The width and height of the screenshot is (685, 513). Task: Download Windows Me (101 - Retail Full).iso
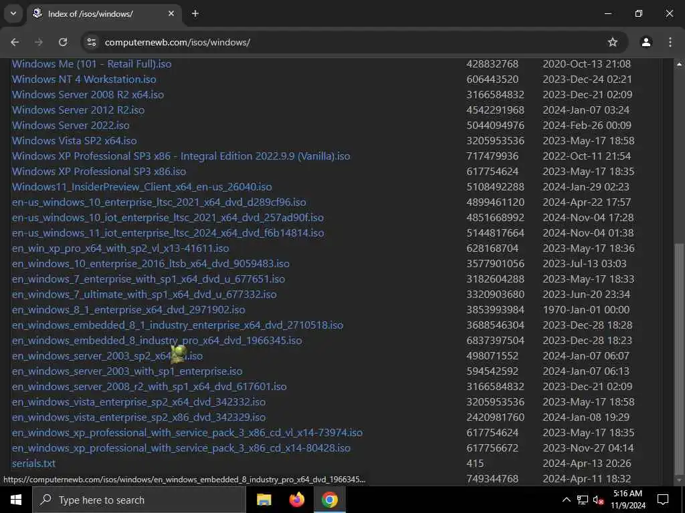pyautogui.click(x=91, y=63)
